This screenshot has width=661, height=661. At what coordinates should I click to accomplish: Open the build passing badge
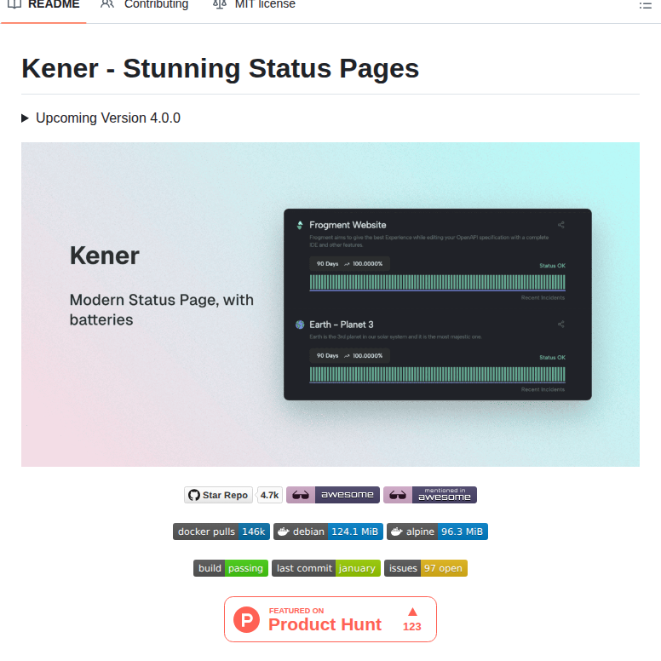[231, 568]
